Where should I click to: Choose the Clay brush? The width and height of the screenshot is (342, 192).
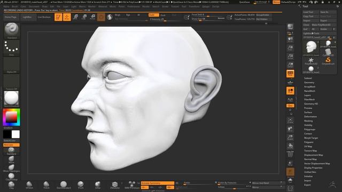tap(11, 185)
